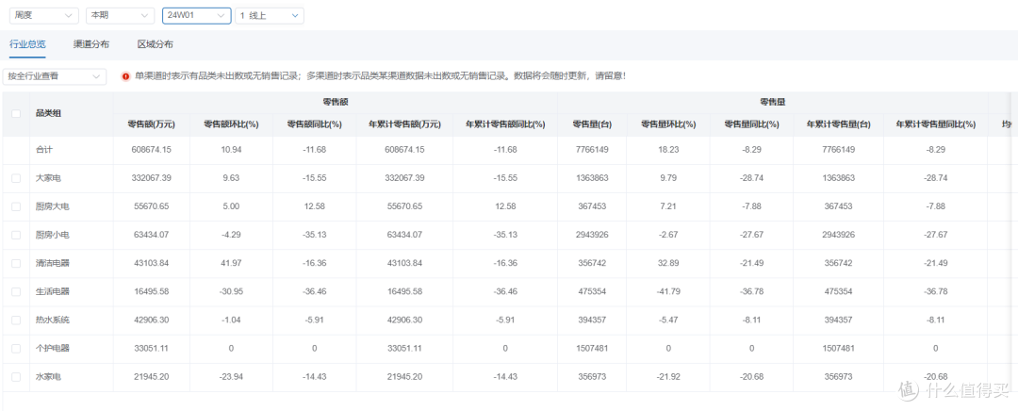Click the 42906.30 retail amount for 热水系统
This screenshot has height=411, width=1018.
click(x=150, y=321)
